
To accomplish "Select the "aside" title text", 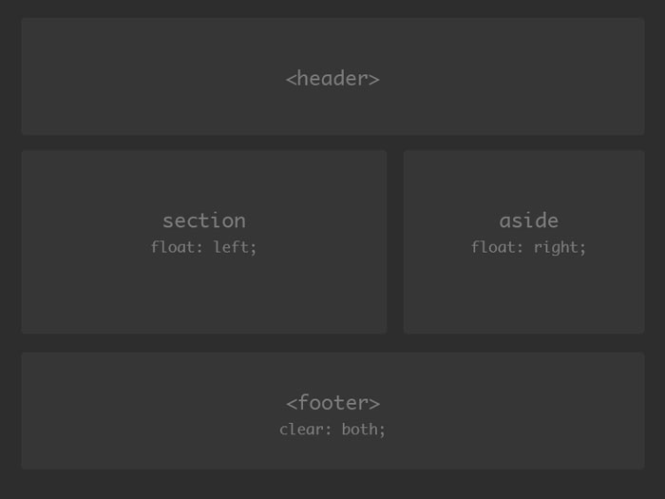I will pos(528,221).
